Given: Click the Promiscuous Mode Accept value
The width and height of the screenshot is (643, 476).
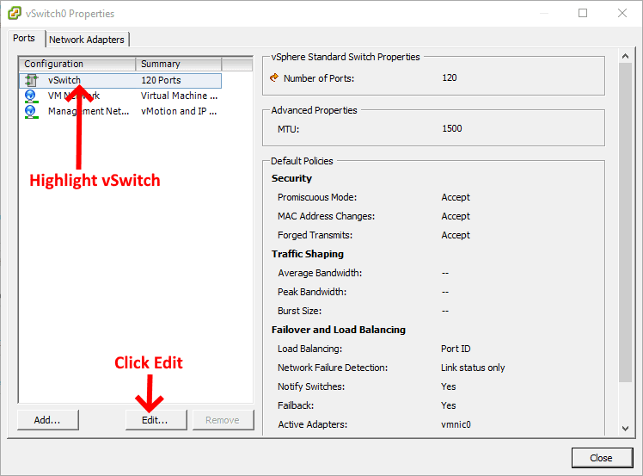Looking at the screenshot, I should (456, 197).
